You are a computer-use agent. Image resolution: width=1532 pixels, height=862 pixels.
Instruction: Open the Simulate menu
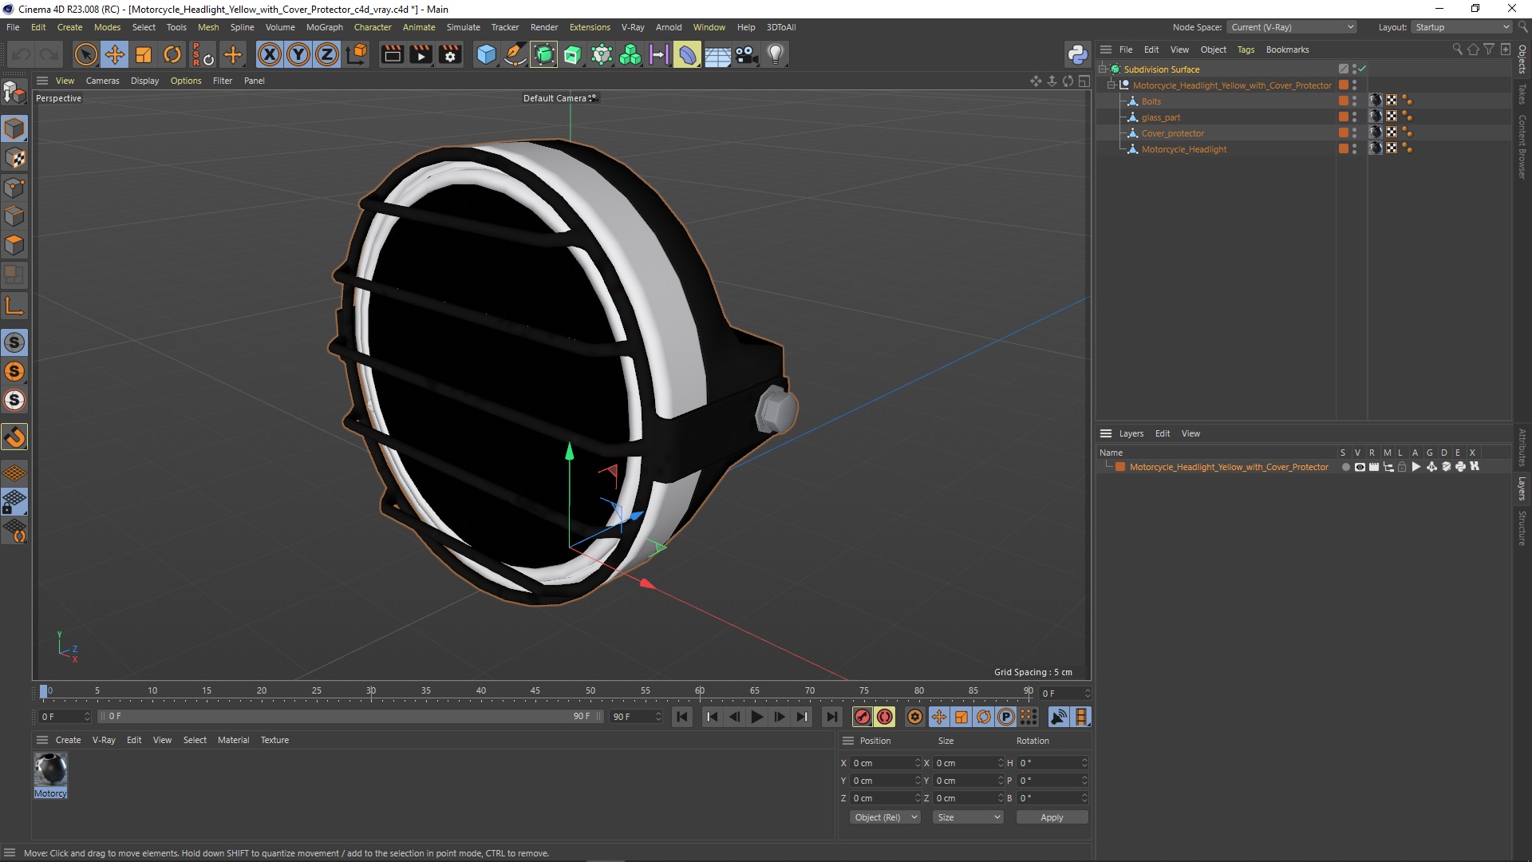pyautogui.click(x=463, y=27)
